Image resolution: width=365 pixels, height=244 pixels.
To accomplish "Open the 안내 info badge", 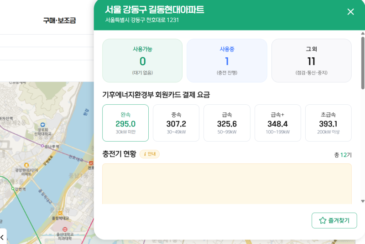I will [150, 154].
